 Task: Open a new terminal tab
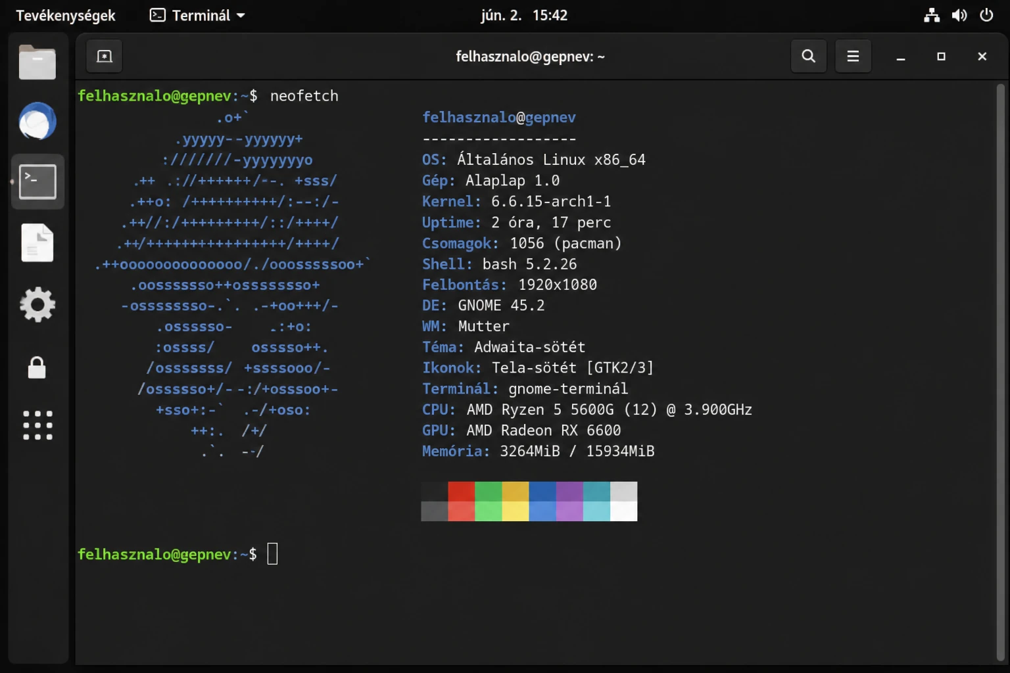(105, 57)
